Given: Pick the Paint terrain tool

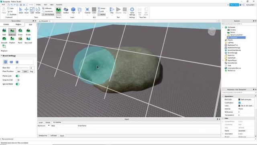Looking at the screenshot, I should pyautogui.click(x=20, y=40).
